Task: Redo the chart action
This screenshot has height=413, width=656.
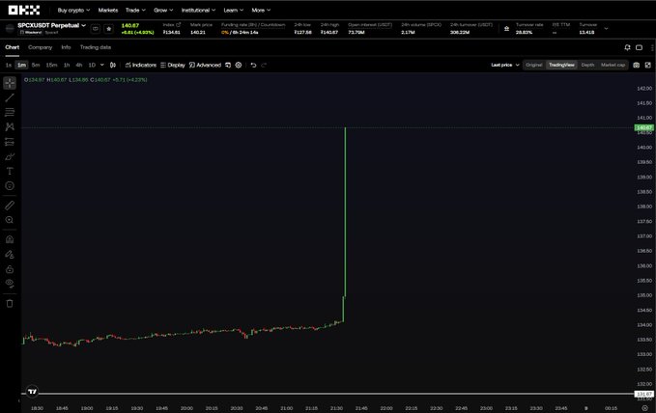Action: pos(264,65)
